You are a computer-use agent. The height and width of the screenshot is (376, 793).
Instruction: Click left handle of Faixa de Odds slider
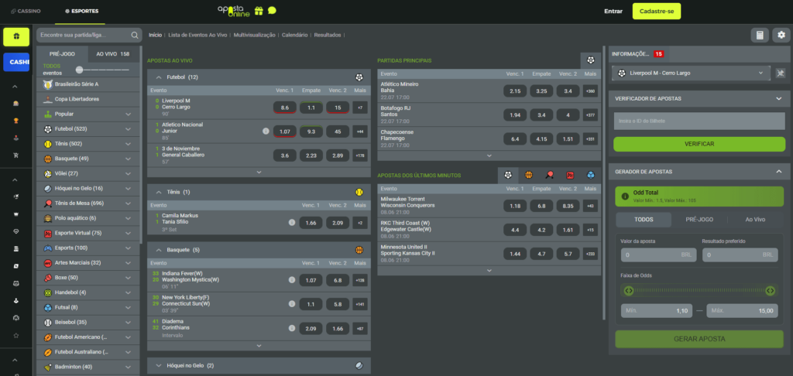click(629, 291)
